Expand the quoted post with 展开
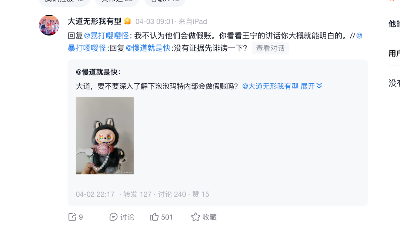The height and width of the screenshot is (234, 400). coord(308,86)
